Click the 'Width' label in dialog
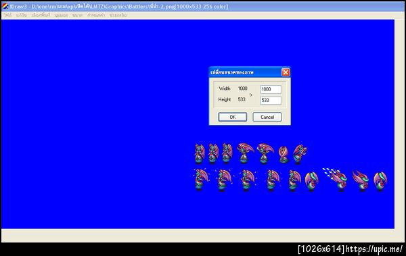Screen dimensions: 406x256 (225, 88)
